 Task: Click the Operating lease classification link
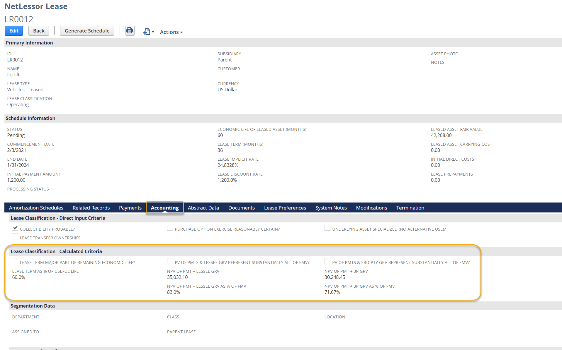[18, 104]
